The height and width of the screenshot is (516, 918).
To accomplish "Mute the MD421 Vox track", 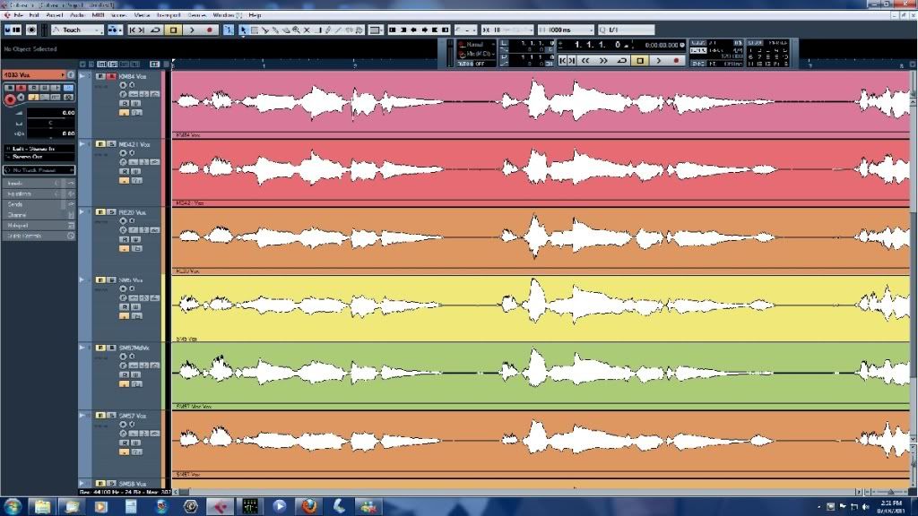I will 100,144.
